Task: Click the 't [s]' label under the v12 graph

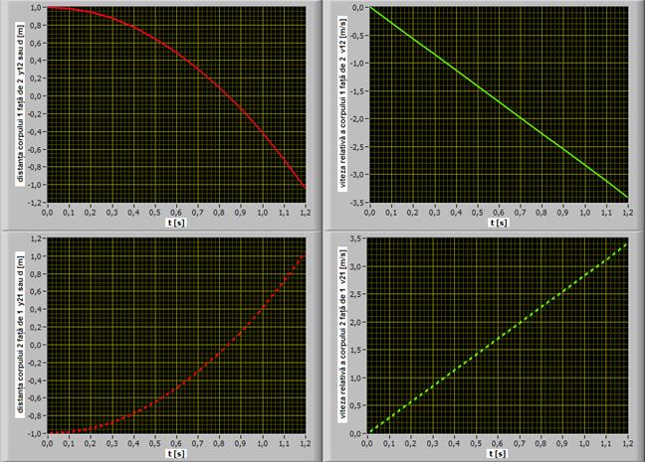Action: pos(500,222)
